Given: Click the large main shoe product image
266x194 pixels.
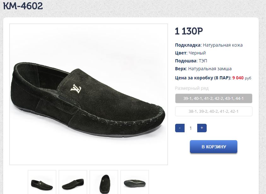Looking at the screenshot, I should (89, 94).
